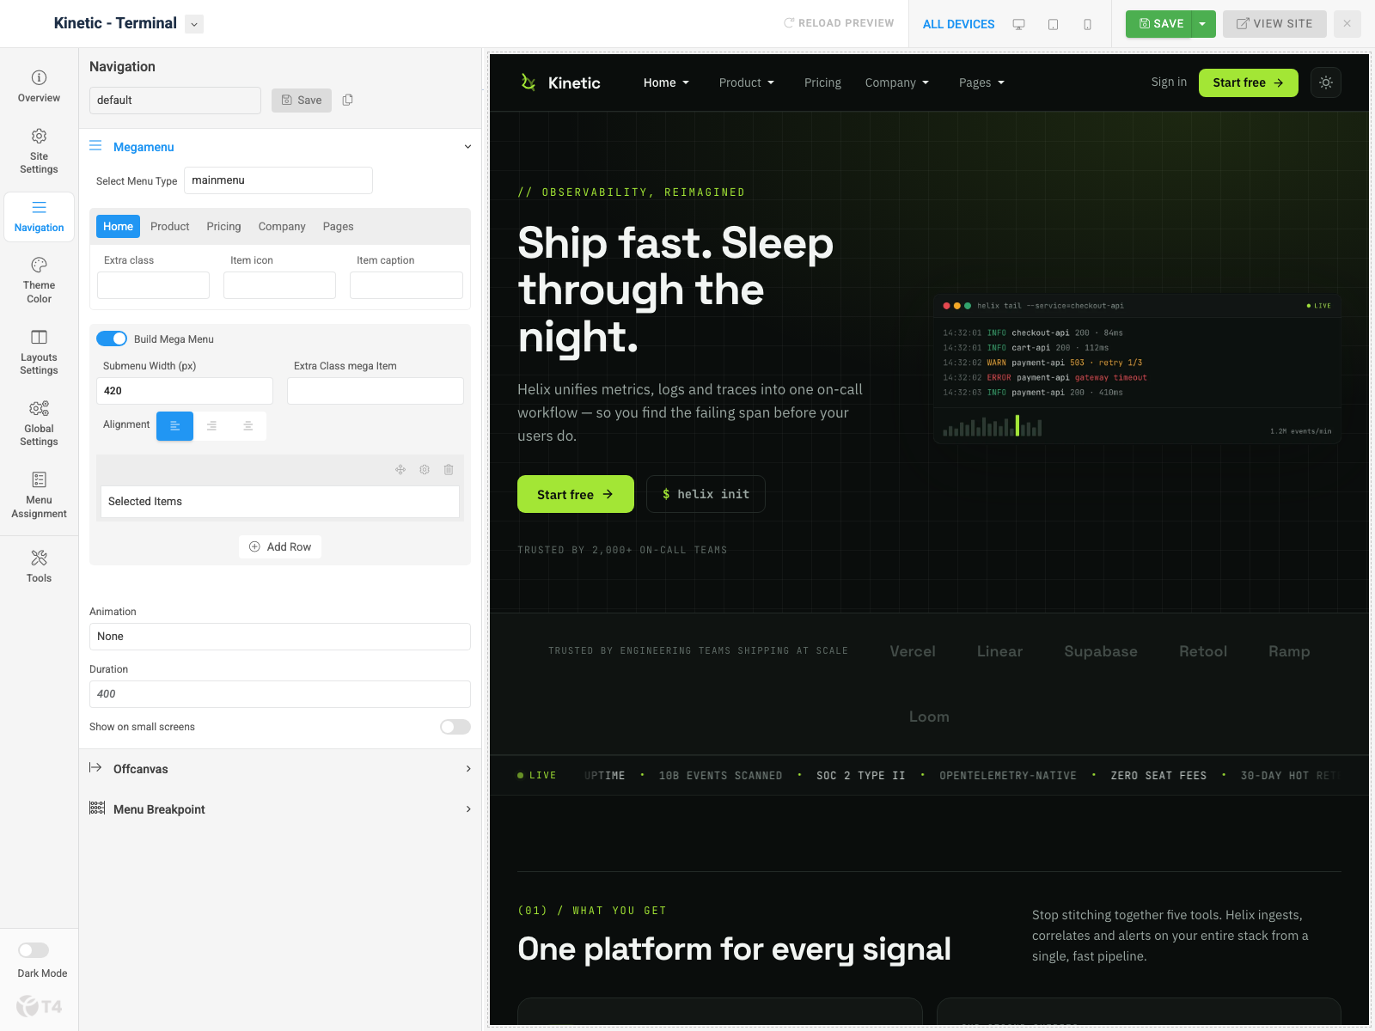
Task: Click the T4 logo in the sidebar
Action: [x=40, y=1005]
